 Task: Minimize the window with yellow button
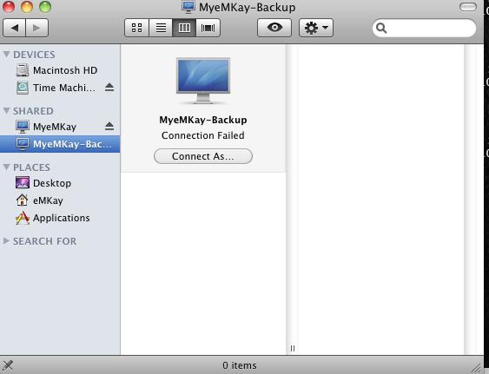(x=27, y=7)
